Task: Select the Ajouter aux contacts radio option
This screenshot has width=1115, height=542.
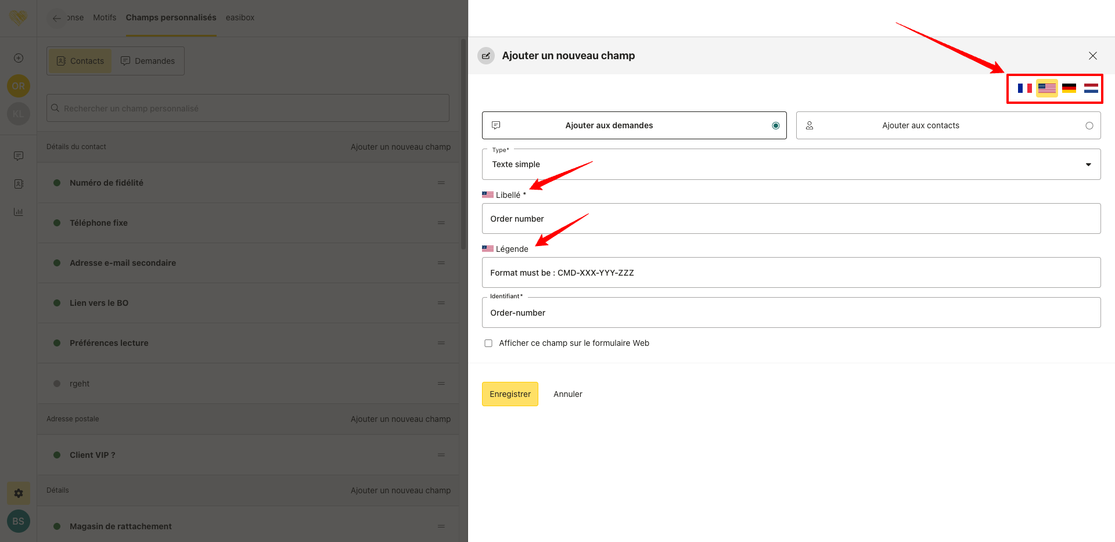Action: click(x=1089, y=125)
